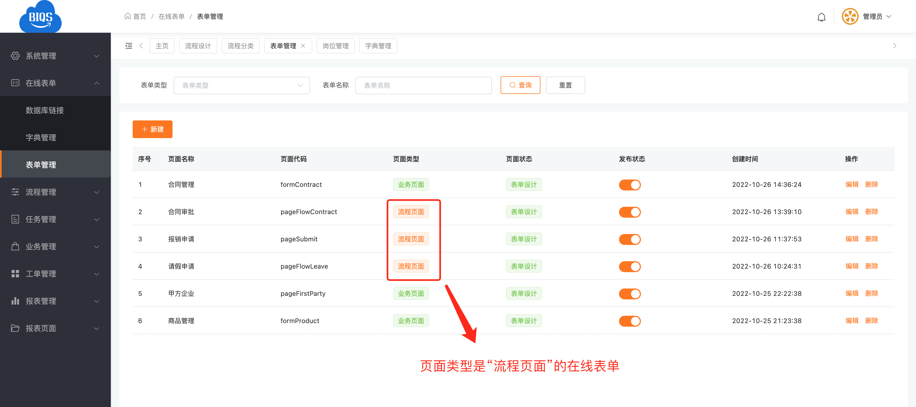Click 在线表单 in the breadcrumb
916x407 pixels.
pos(171,16)
